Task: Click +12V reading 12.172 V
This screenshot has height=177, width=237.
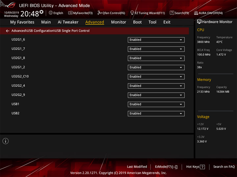Action: (x=203, y=129)
